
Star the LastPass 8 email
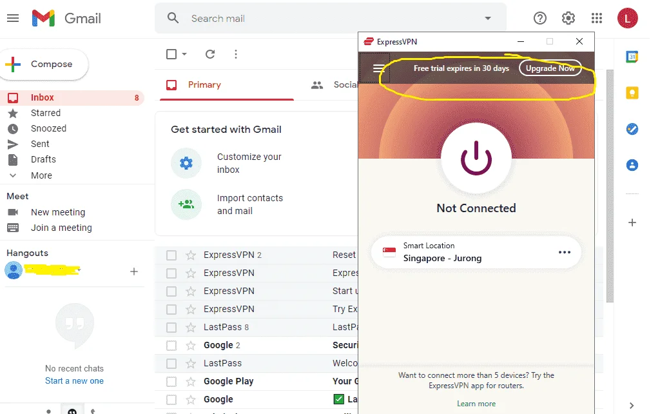191,328
